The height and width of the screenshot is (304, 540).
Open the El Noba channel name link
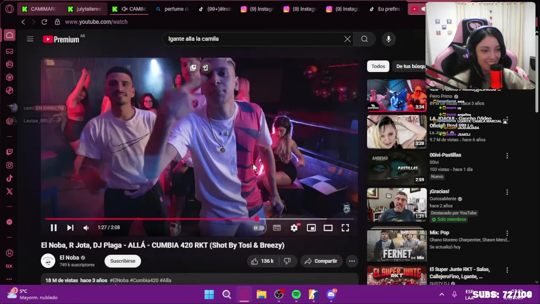[x=69, y=258]
